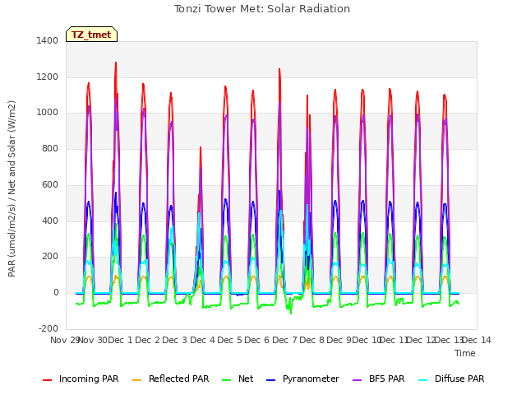Click the blue Pyranometer legend swatch

(x=270, y=380)
